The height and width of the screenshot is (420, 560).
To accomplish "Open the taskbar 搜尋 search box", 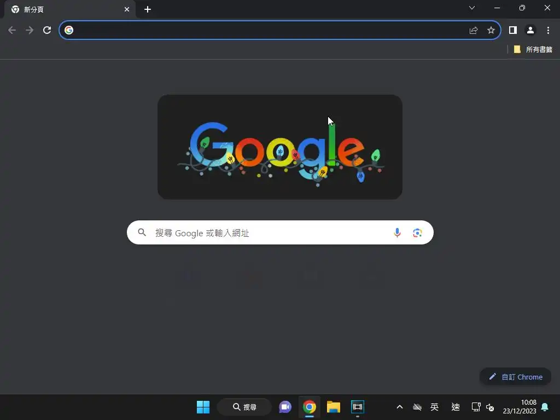I will click(244, 407).
